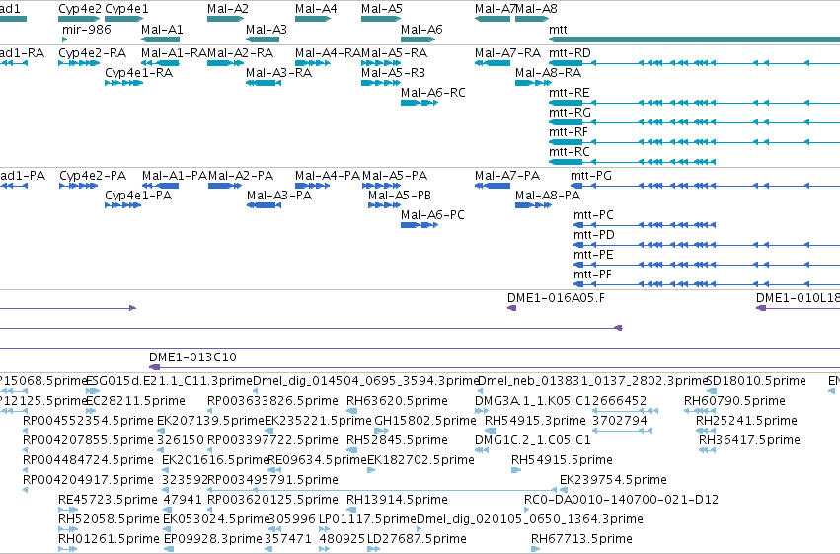Click the Mal-A4-RA transcript label

[x=329, y=53]
